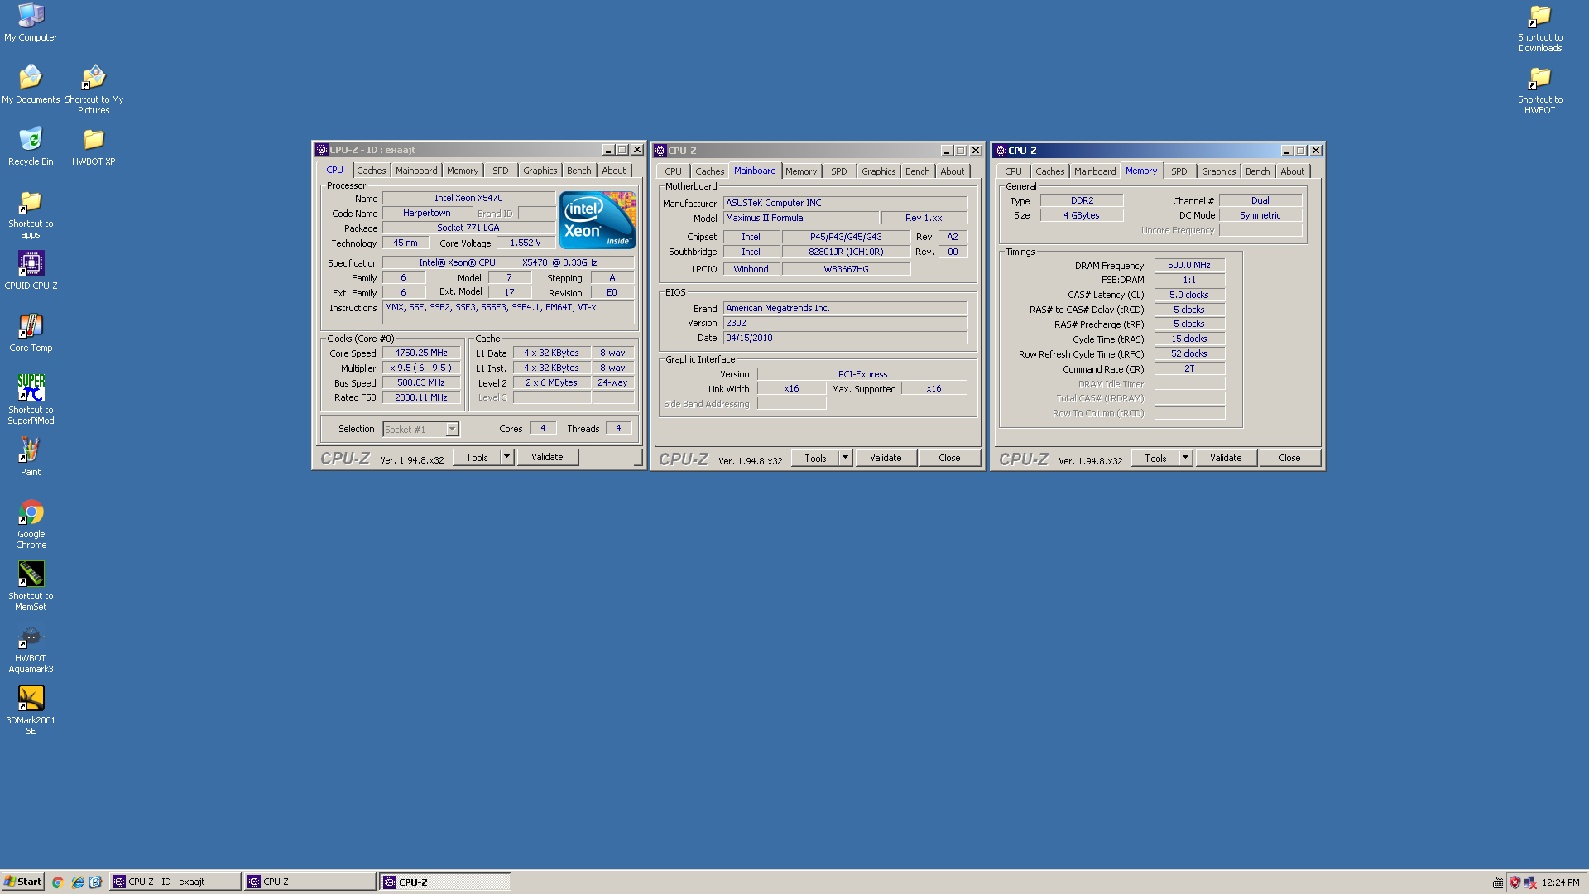Click the red shield tray icon
This screenshot has width=1589, height=894.
click(x=1515, y=882)
